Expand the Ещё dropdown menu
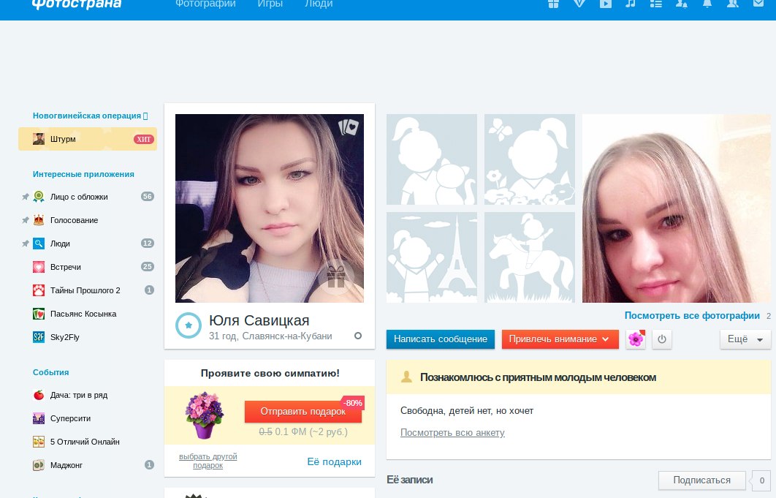The height and width of the screenshot is (498, 776). pyautogui.click(x=745, y=339)
